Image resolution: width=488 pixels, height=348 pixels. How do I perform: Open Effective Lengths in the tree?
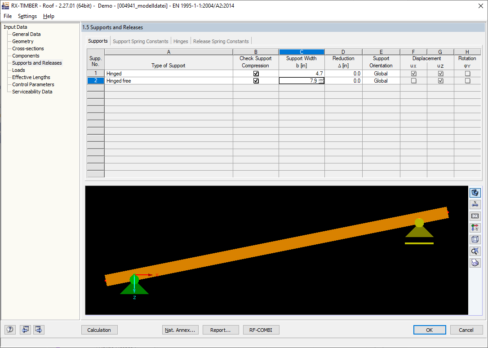tap(31, 77)
